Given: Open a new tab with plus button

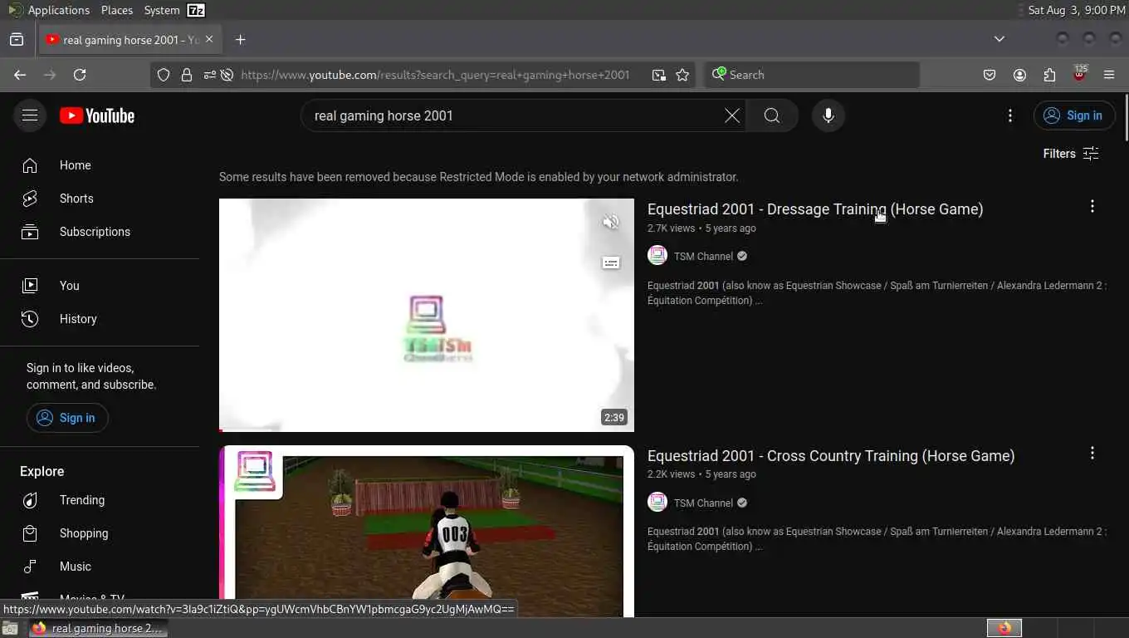Looking at the screenshot, I should pyautogui.click(x=240, y=40).
